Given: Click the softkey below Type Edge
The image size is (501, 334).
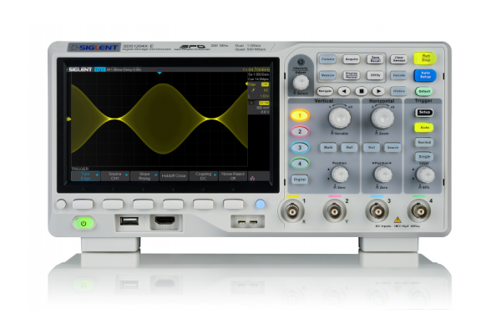Looking at the screenshot, I should 83,204.
